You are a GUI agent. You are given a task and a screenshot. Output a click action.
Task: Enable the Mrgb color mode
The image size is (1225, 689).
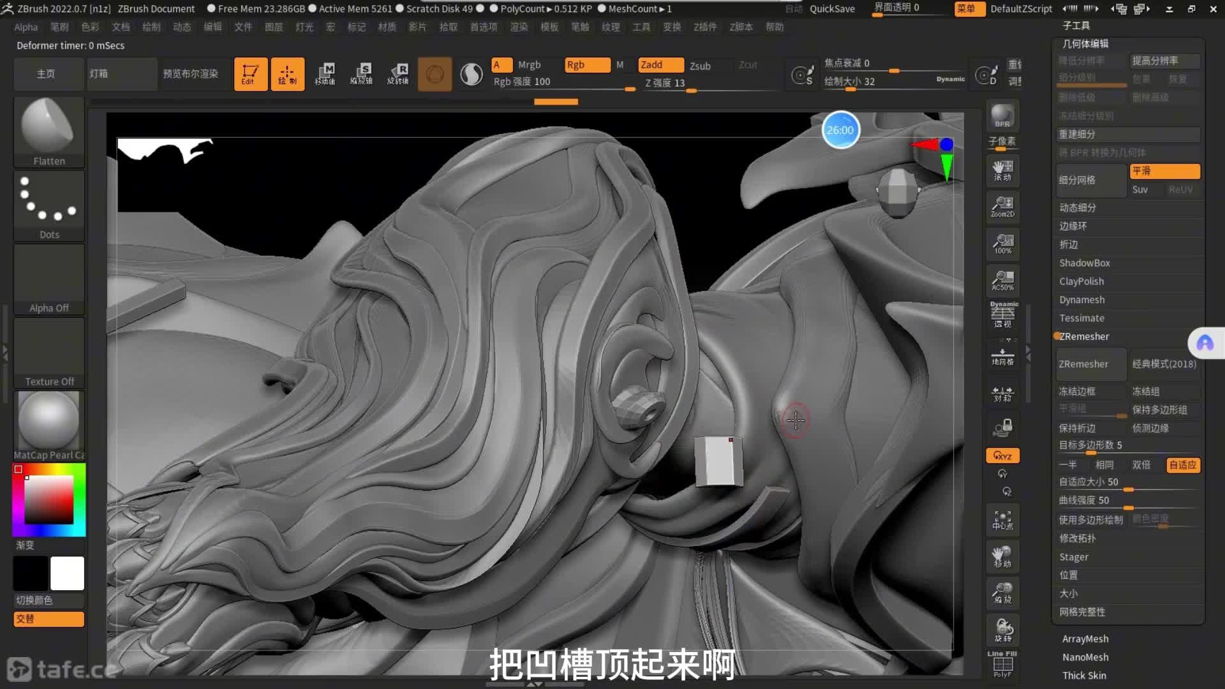pyautogui.click(x=529, y=65)
